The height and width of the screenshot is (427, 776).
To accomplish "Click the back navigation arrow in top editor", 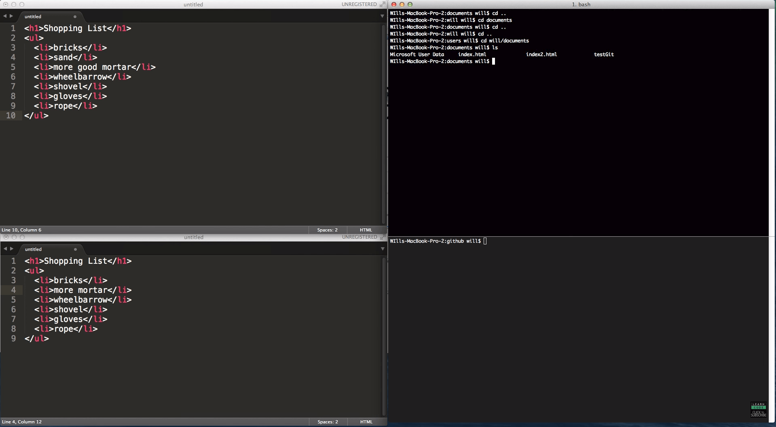I will pos(4,16).
